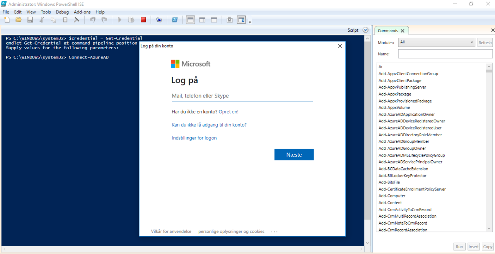Run script with the play icon
Viewport: 495px width, 254px height.
click(x=119, y=20)
